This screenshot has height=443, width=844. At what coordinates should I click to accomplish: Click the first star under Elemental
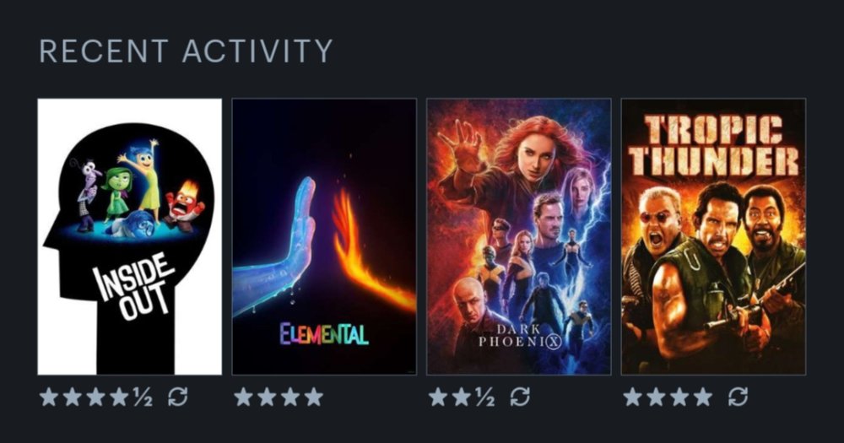(x=244, y=397)
